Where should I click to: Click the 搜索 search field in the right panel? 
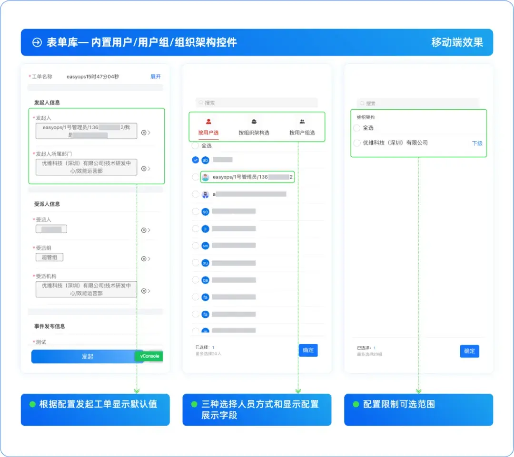[419, 103]
